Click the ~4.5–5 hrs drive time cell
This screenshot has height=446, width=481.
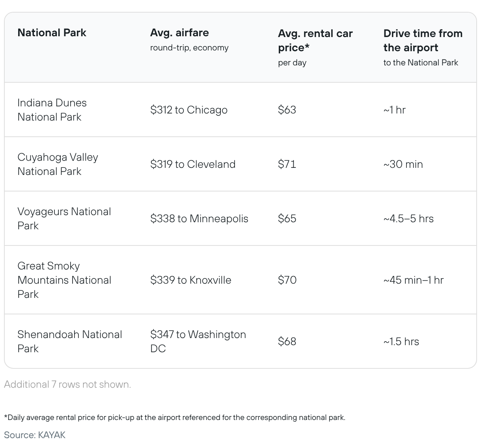coord(408,219)
